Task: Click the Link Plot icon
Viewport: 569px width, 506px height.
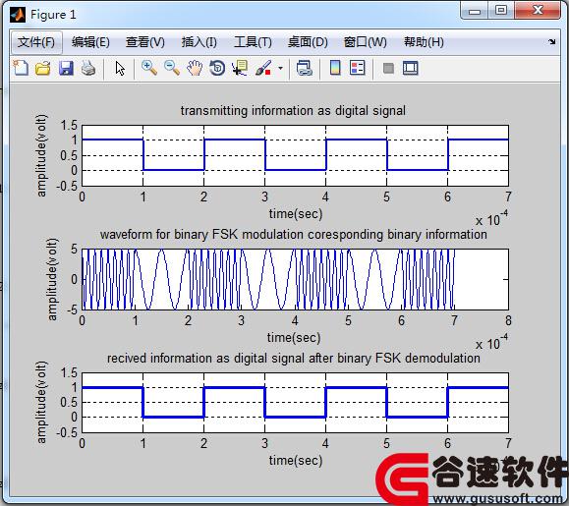Action: (304, 68)
